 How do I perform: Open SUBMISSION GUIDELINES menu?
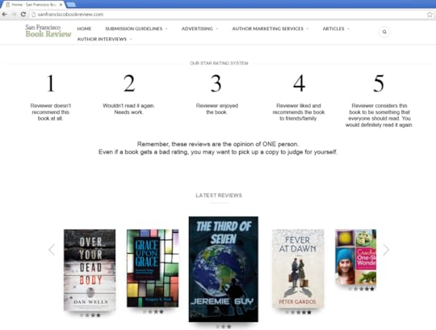[x=134, y=28]
